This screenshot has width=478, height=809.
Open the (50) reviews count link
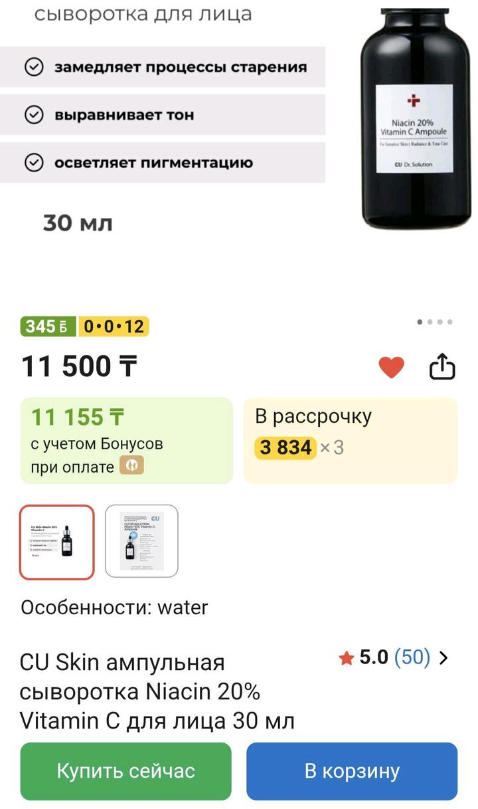[x=412, y=657]
